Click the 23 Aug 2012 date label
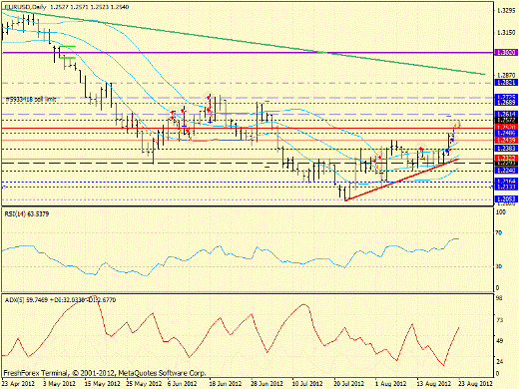The width and height of the screenshot is (519, 389). [476, 384]
